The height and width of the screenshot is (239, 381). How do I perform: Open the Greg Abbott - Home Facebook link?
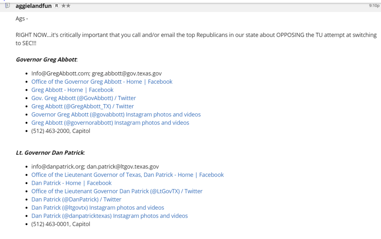point(72,90)
